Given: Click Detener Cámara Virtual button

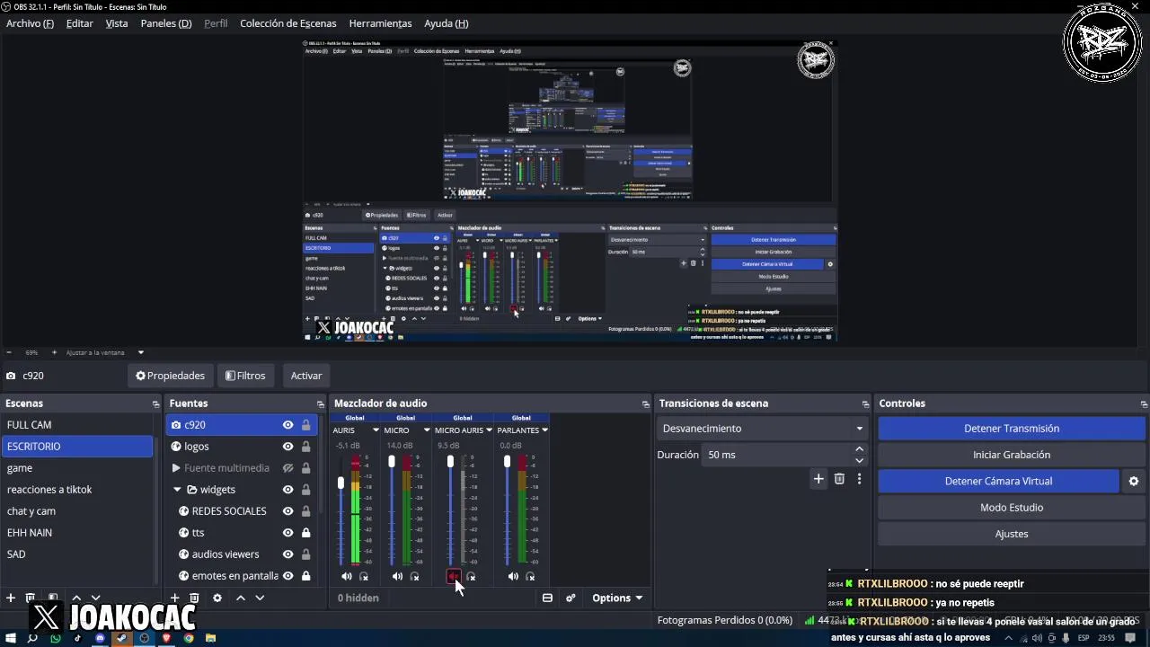Looking at the screenshot, I should click(x=999, y=481).
